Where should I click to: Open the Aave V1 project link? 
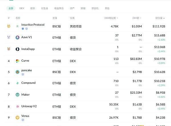[x=27, y=37]
